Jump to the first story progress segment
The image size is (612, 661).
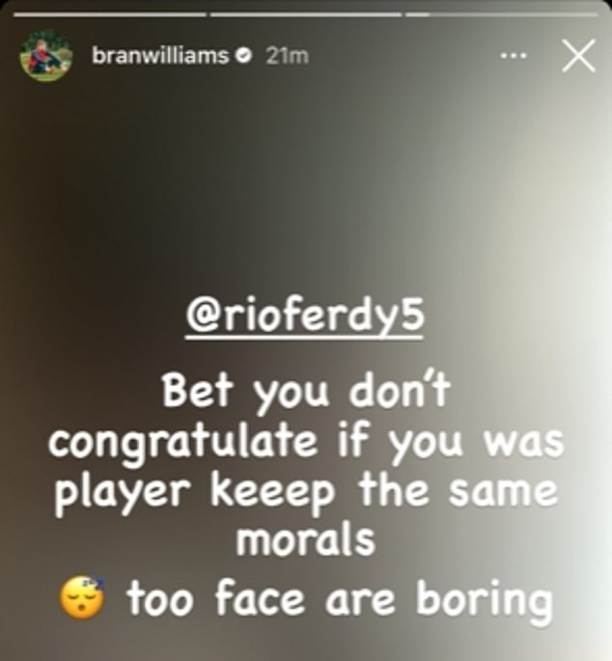(x=110, y=14)
